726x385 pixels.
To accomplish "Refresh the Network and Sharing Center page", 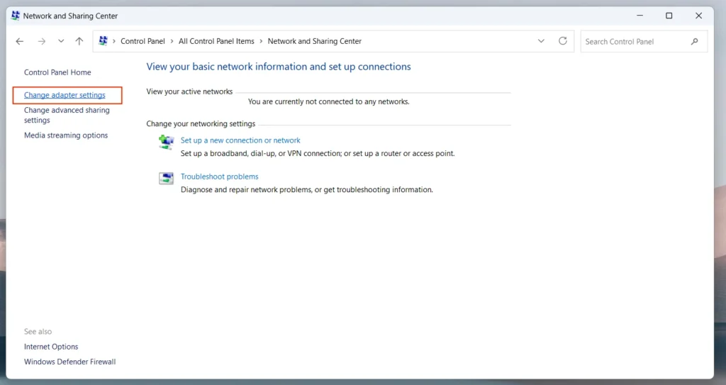I will tap(562, 41).
